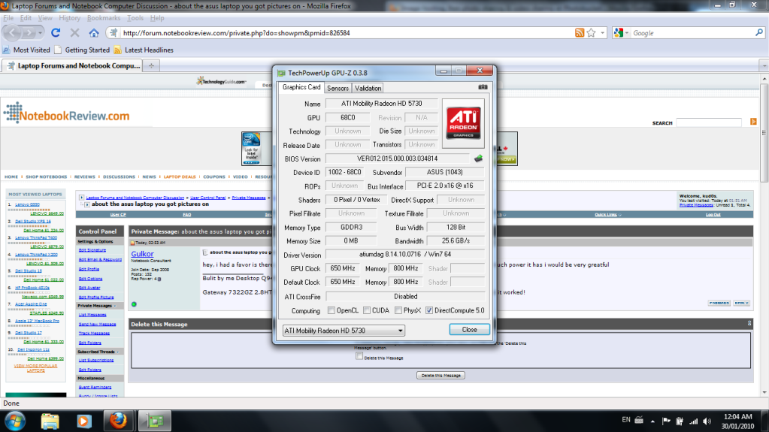Click the Firefox Forward navigation button

[29, 33]
